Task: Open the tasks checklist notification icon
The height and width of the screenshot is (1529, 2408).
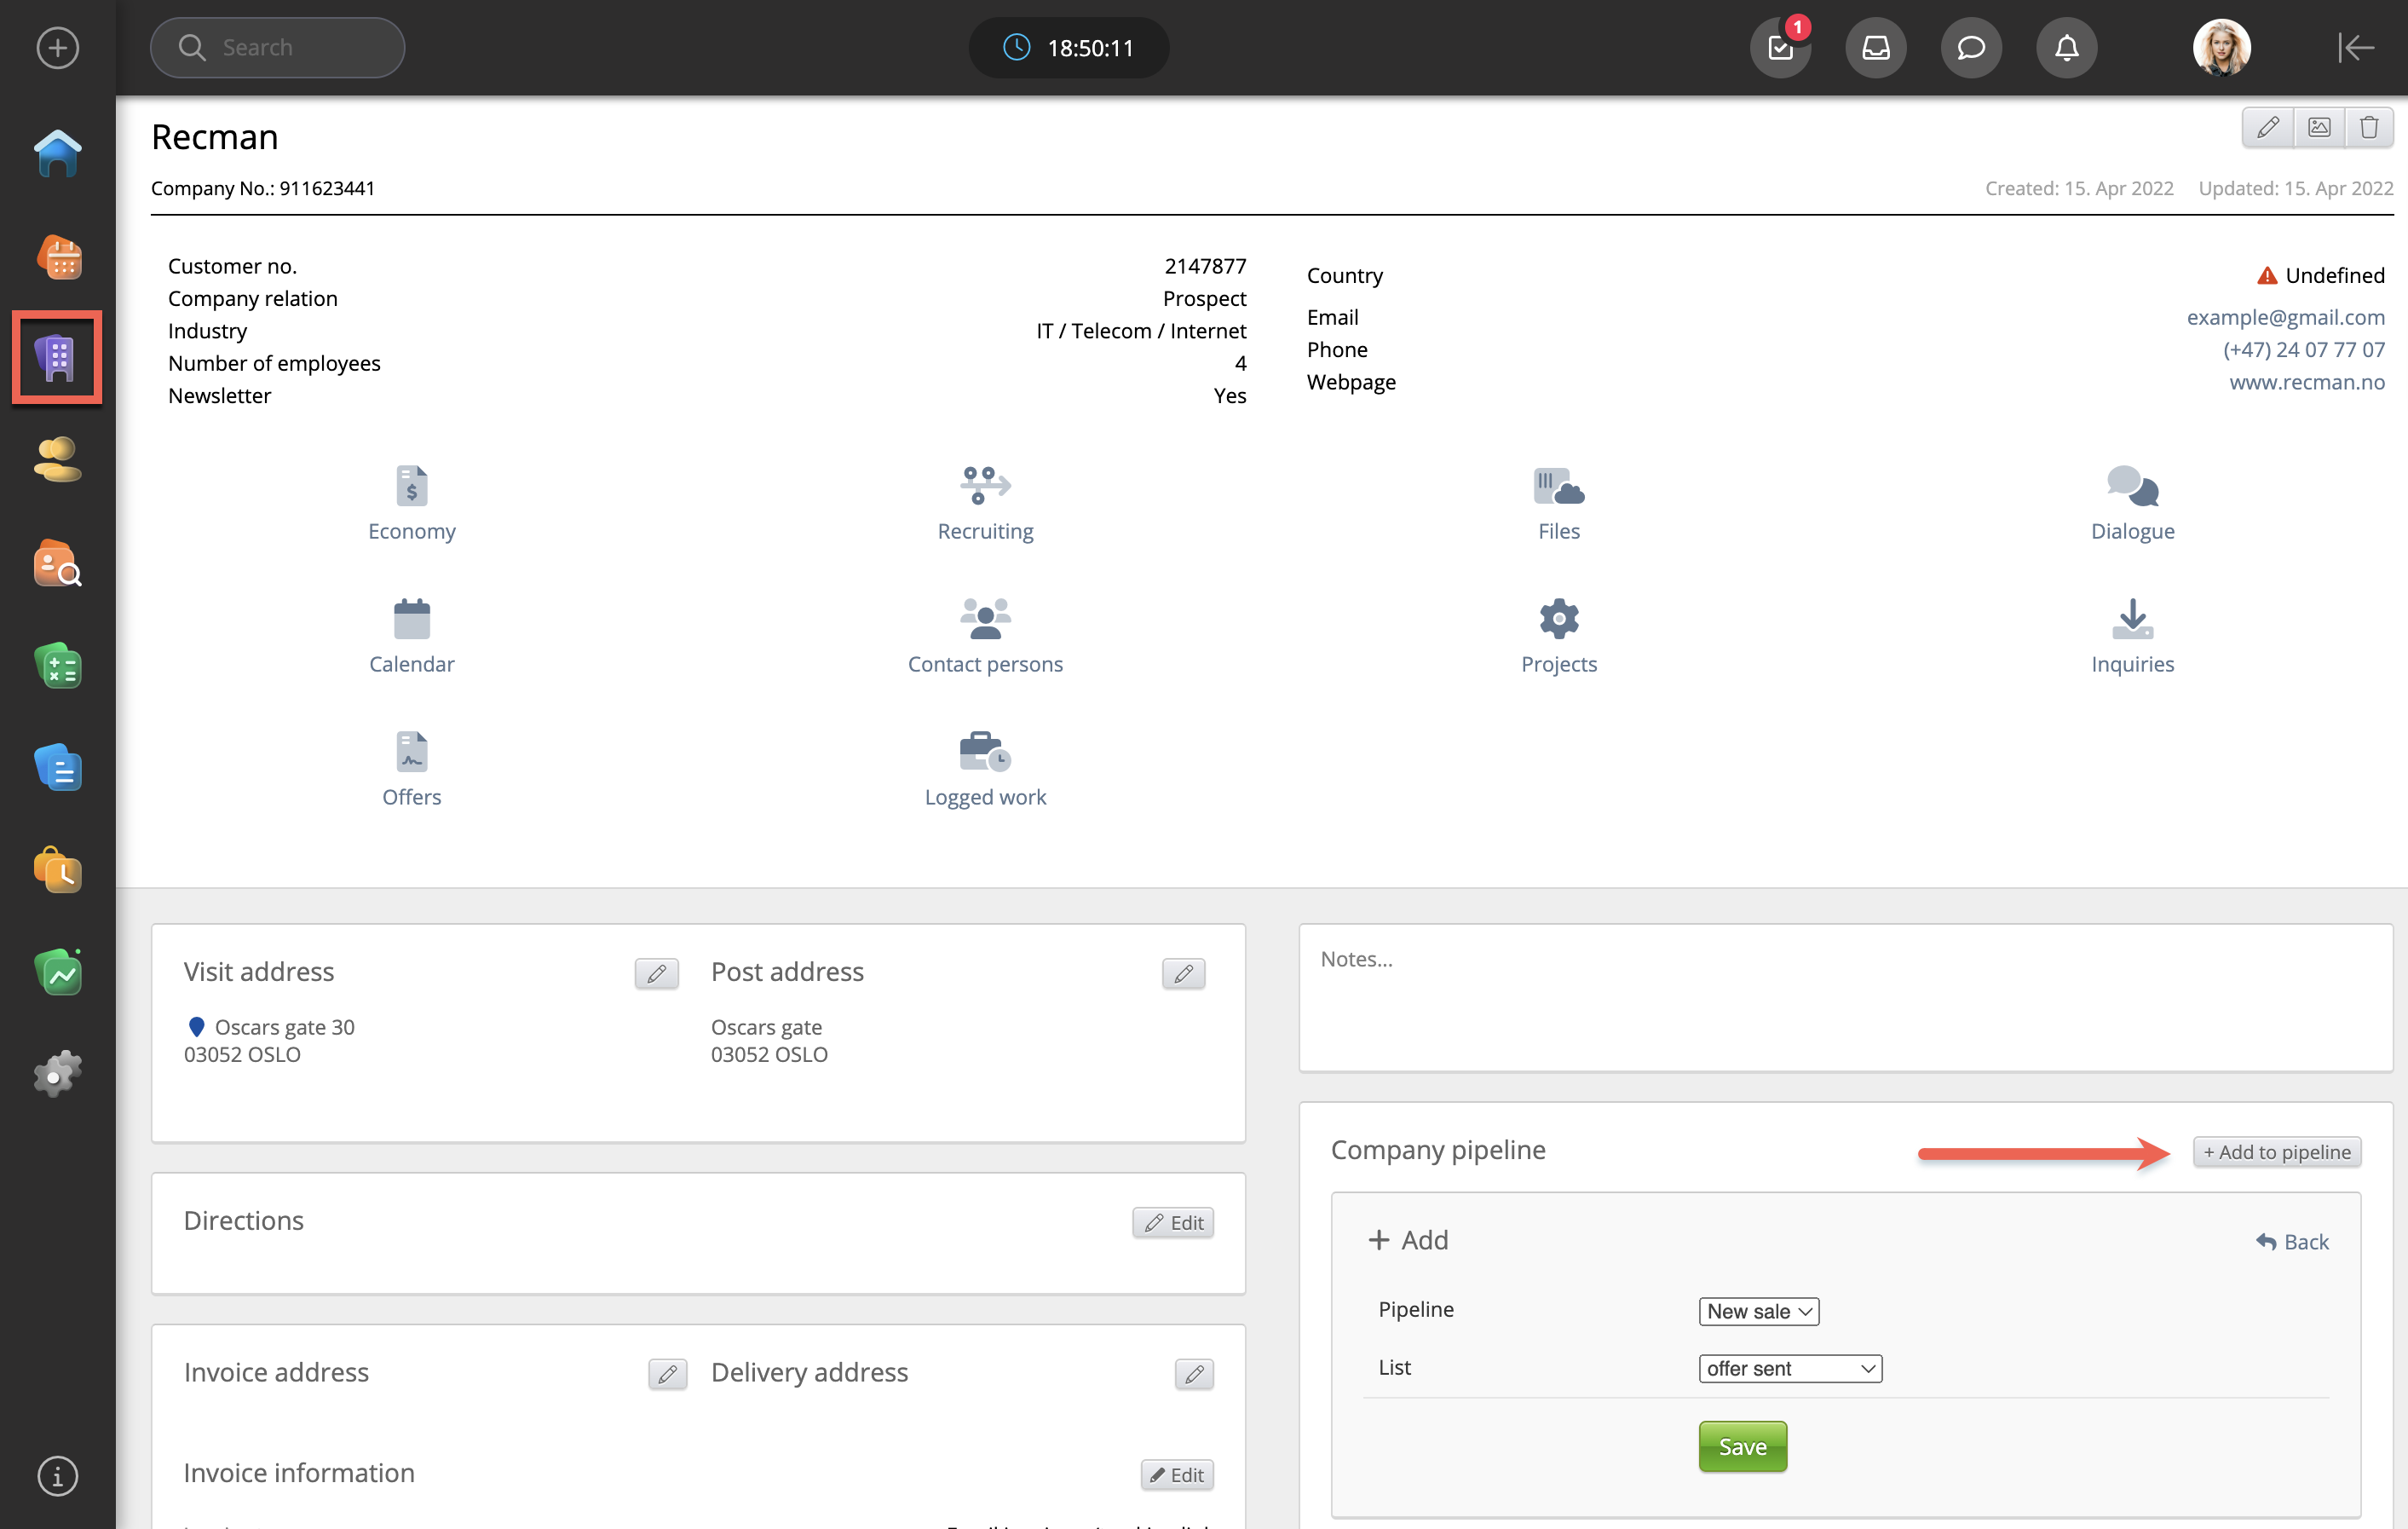Action: (1780, 48)
